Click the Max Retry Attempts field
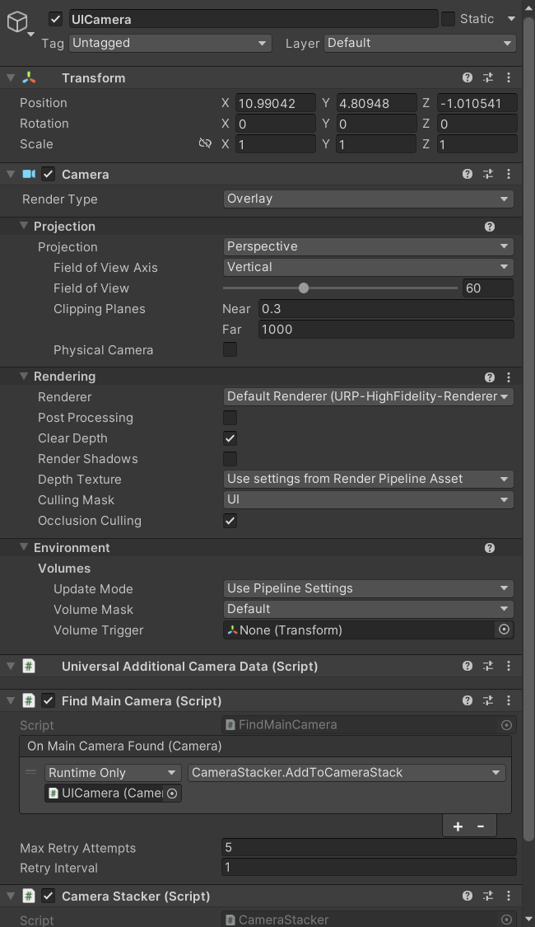Image resolution: width=535 pixels, height=927 pixels. pyautogui.click(x=369, y=848)
